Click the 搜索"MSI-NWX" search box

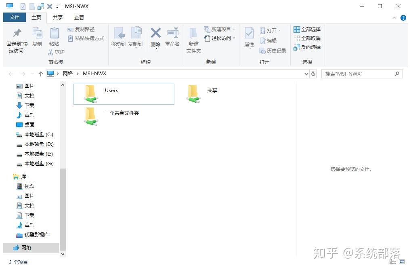(x=357, y=74)
